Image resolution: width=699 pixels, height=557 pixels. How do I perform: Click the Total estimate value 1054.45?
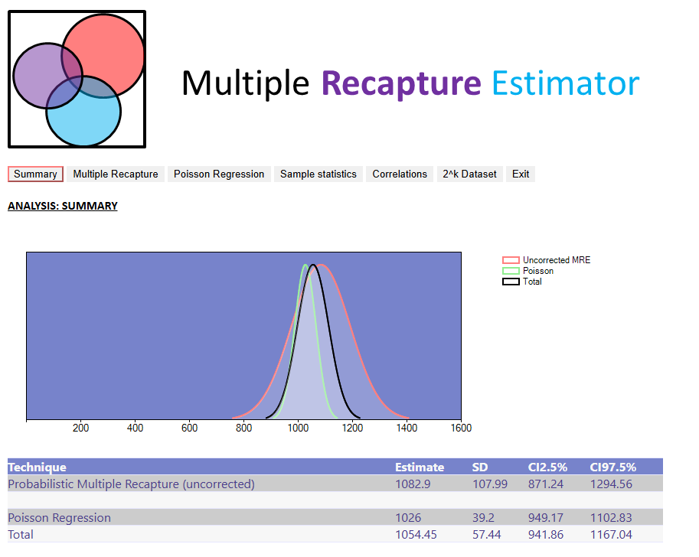(x=416, y=535)
